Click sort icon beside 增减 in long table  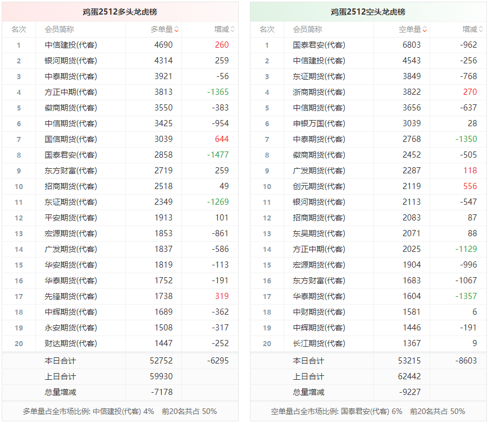click(x=232, y=30)
